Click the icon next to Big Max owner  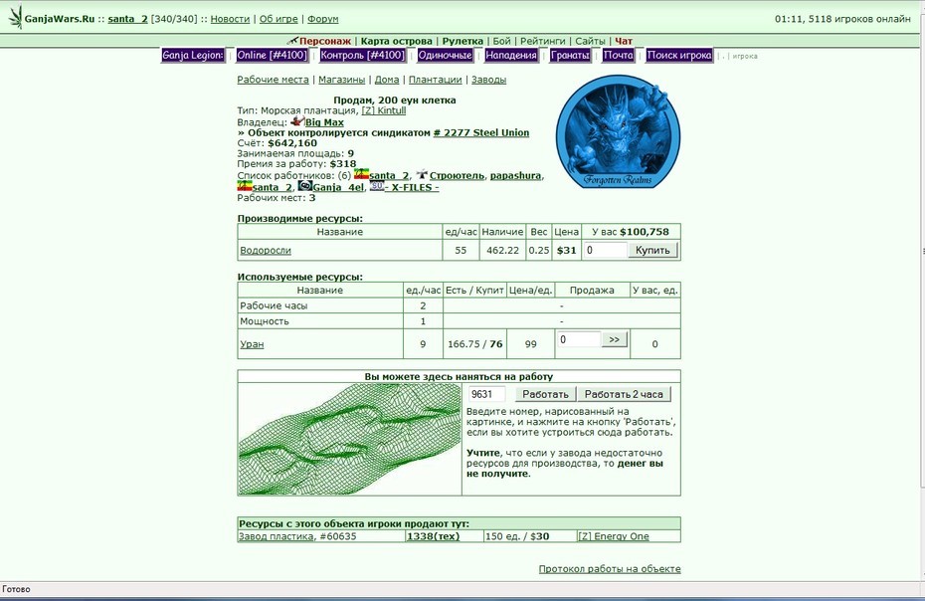[297, 121]
